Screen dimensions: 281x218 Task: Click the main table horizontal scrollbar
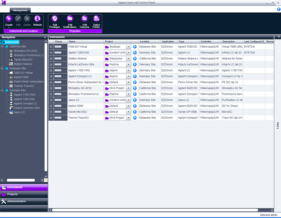pyautogui.click(x=155, y=210)
